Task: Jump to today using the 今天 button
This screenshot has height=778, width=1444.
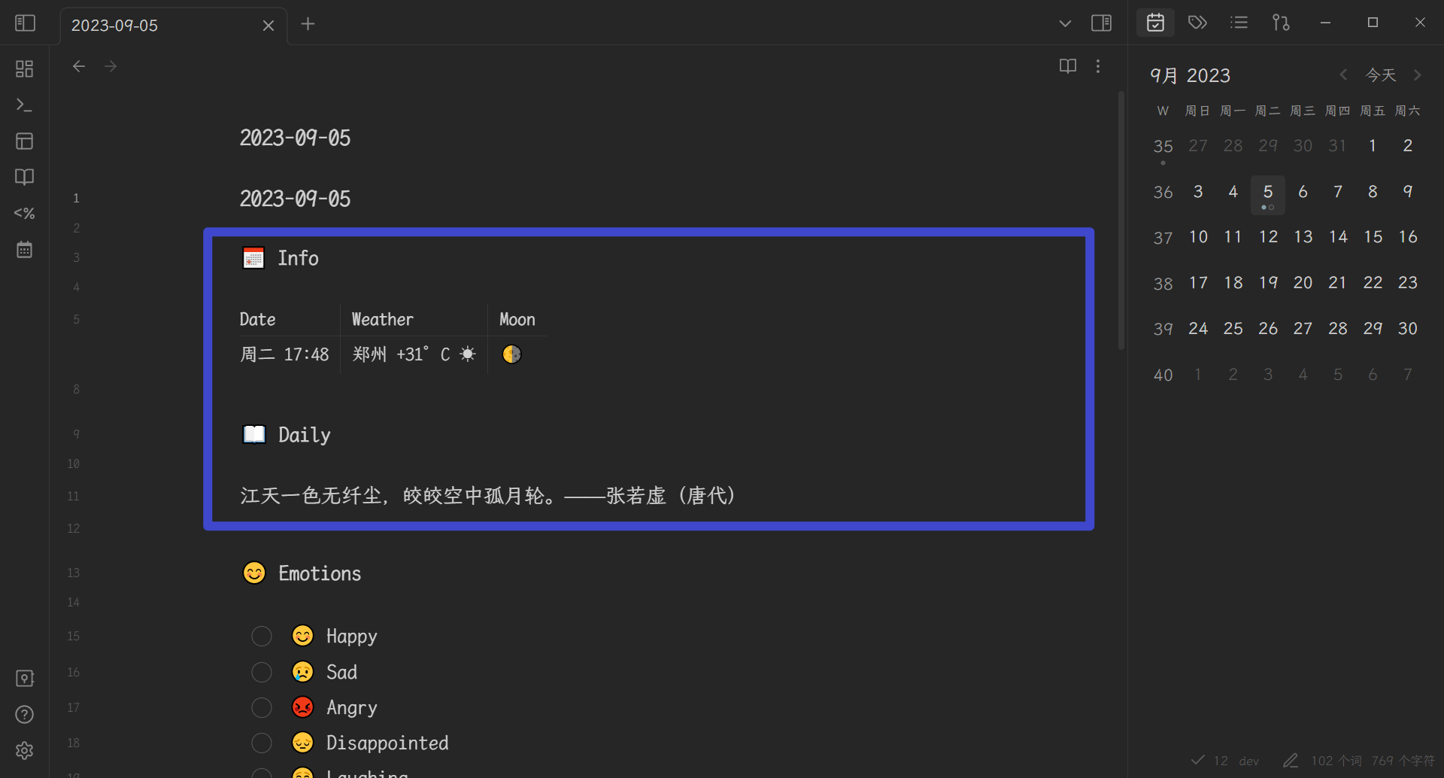Action: pos(1381,74)
